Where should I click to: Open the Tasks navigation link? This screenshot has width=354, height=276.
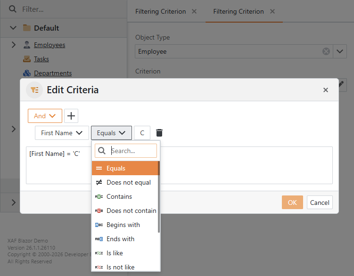tap(41, 59)
